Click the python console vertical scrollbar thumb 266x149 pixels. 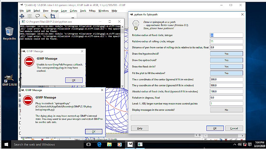[122, 31]
